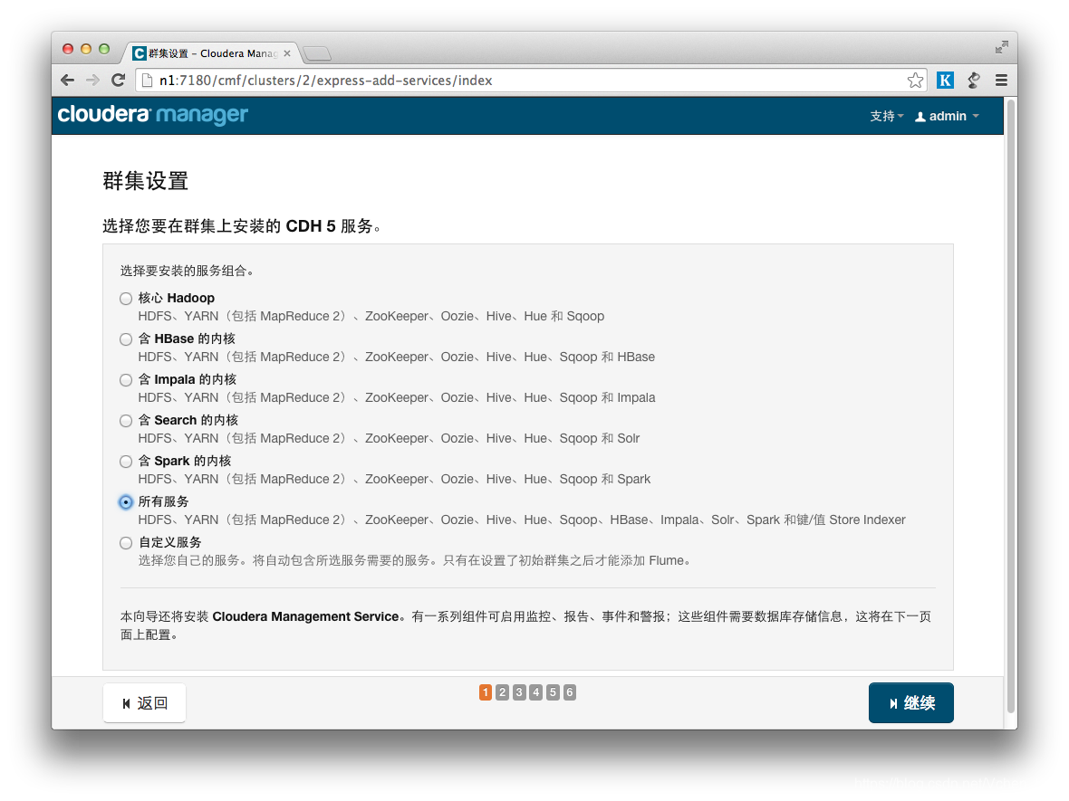Click the 继续 continue button
This screenshot has height=801, width=1069.
tap(910, 703)
